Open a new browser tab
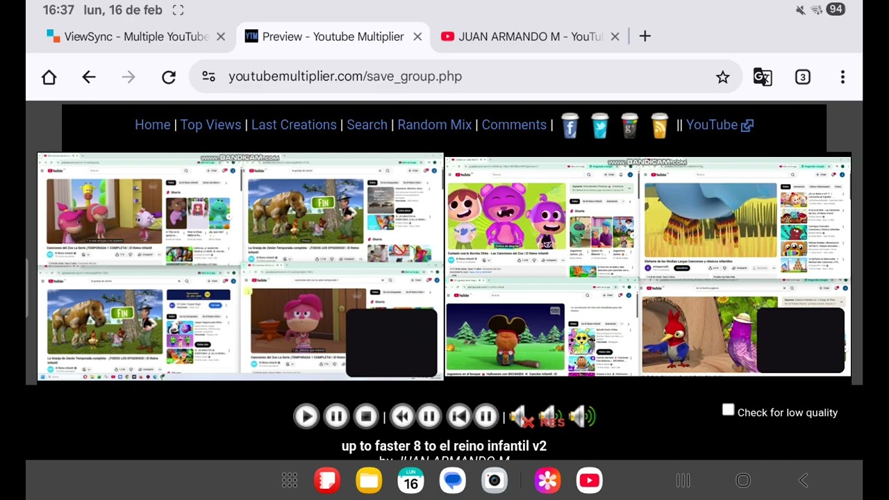The image size is (889, 500). pos(645,36)
